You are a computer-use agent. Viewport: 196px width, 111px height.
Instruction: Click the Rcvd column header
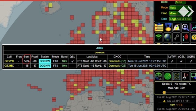(35, 57)
